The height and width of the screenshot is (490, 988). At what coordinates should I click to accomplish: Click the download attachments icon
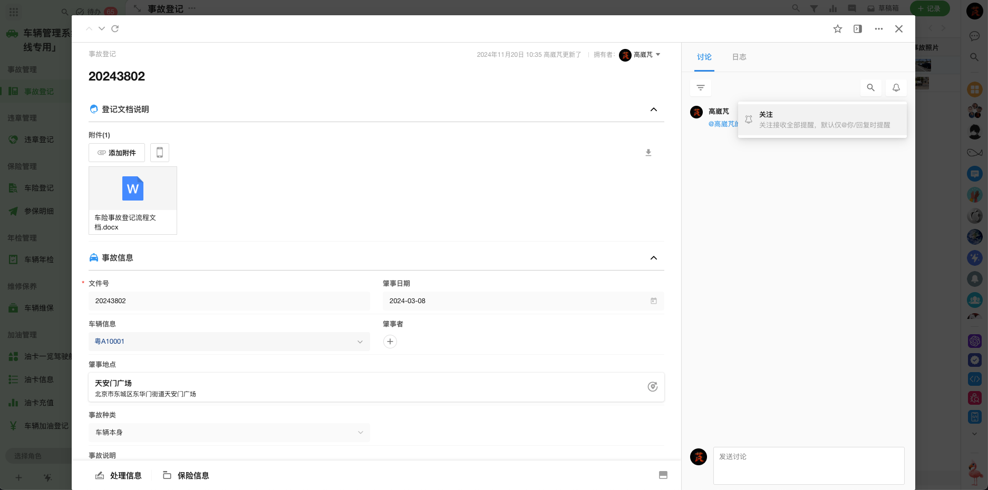click(x=648, y=153)
